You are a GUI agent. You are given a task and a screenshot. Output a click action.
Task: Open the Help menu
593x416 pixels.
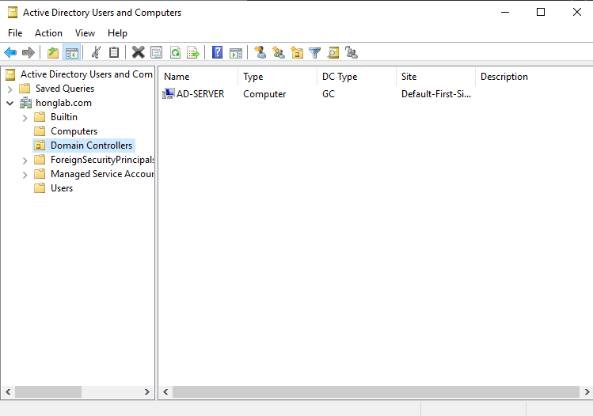(x=118, y=33)
